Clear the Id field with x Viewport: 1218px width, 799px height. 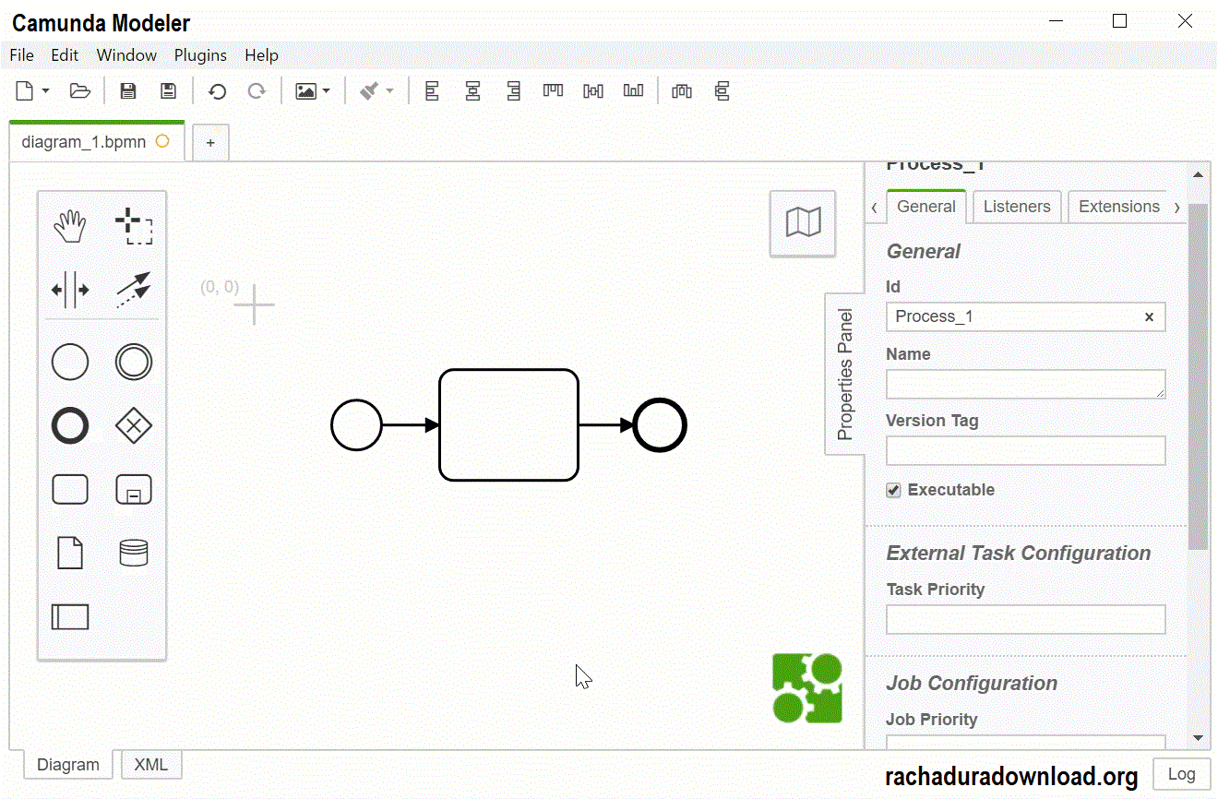tap(1149, 316)
